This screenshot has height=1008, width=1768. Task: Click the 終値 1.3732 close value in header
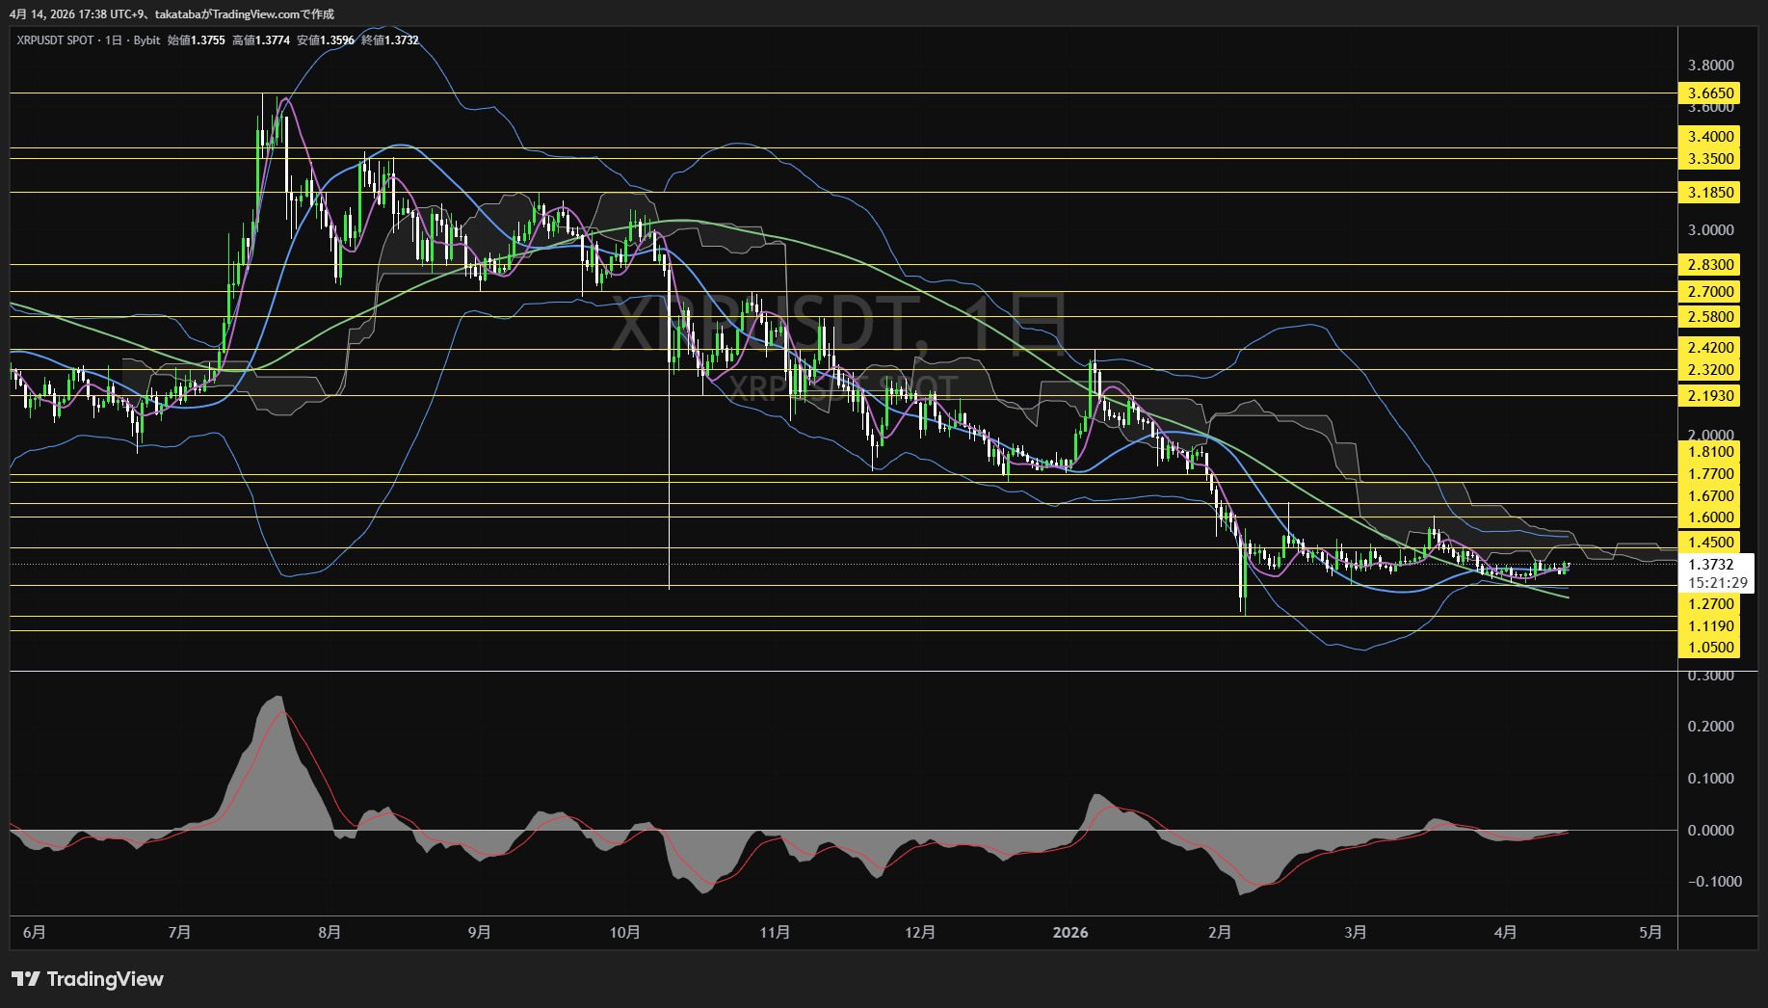[389, 40]
